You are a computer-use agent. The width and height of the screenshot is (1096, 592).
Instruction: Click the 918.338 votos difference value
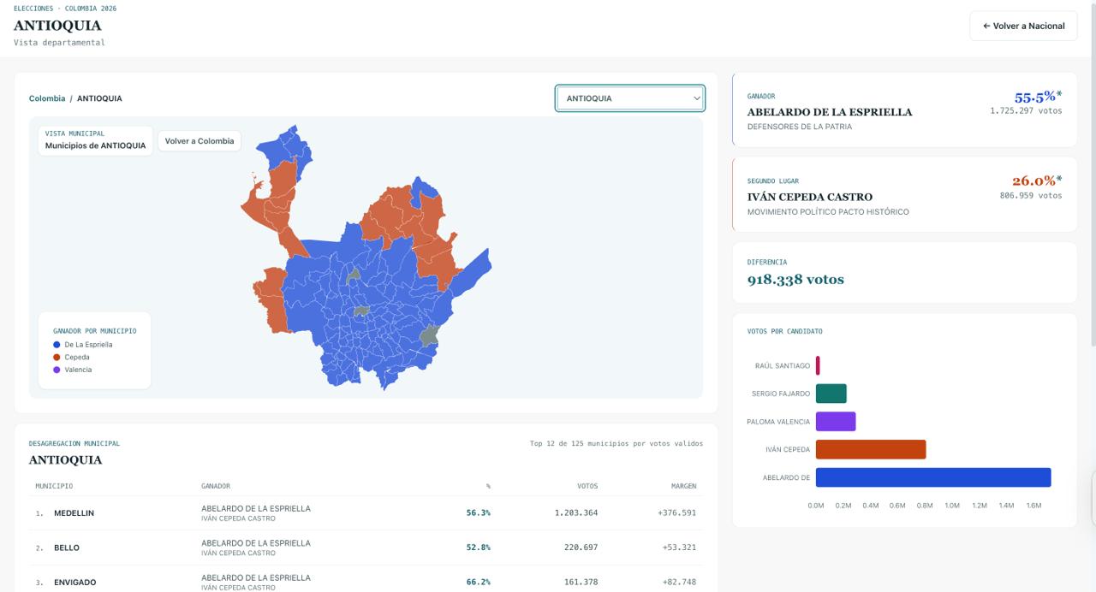pos(795,280)
